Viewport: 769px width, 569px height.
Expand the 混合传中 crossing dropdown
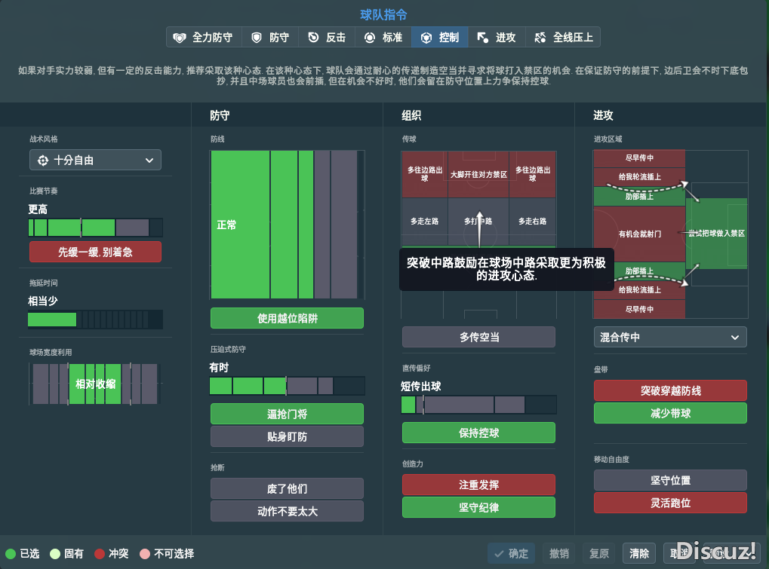point(670,337)
